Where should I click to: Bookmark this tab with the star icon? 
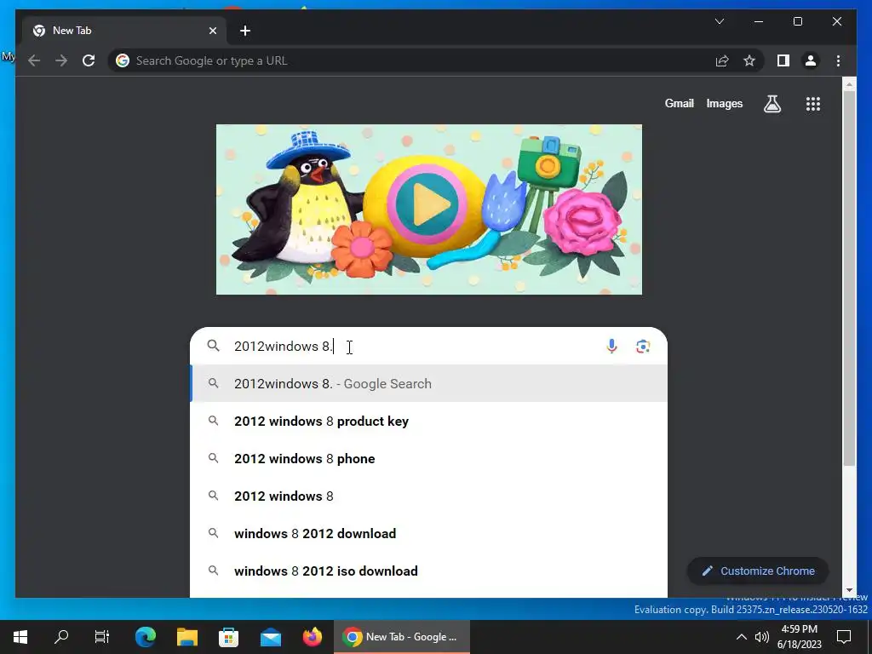click(749, 60)
